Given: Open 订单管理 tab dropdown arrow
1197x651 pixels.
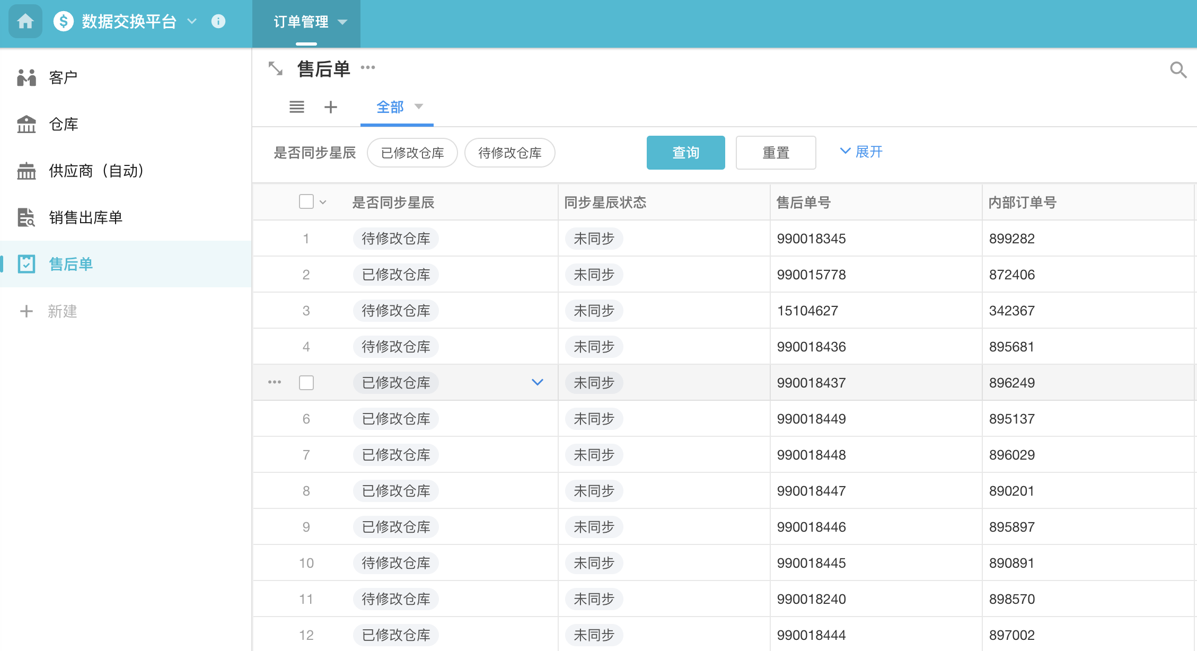Looking at the screenshot, I should (x=342, y=22).
